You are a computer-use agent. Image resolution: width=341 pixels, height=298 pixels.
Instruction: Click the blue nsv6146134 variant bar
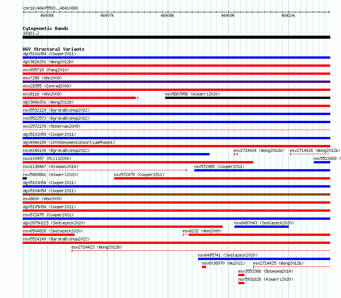coord(116,154)
